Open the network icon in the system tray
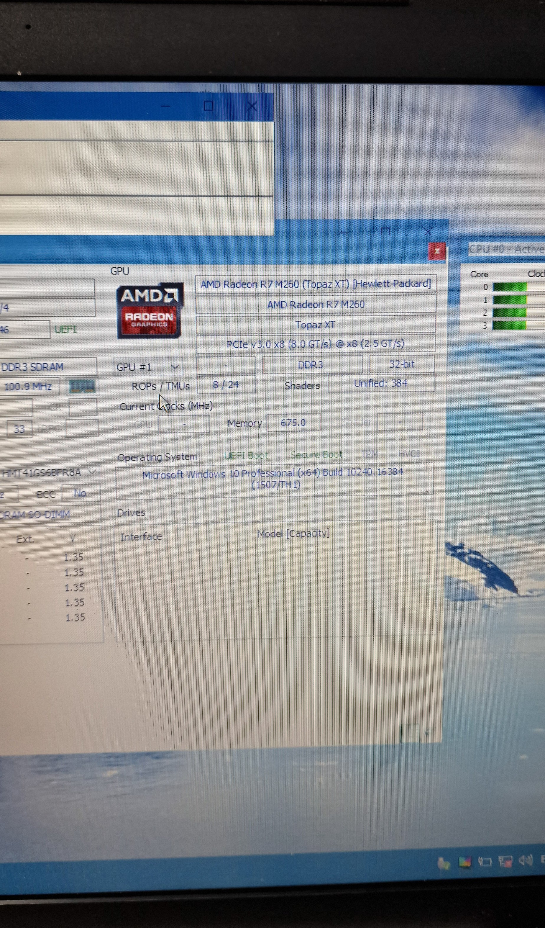This screenshot has width=545, height=928. pyautogui.click(x=505, y=861)
